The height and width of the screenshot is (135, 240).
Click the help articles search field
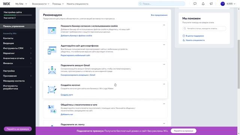(204, 28)
